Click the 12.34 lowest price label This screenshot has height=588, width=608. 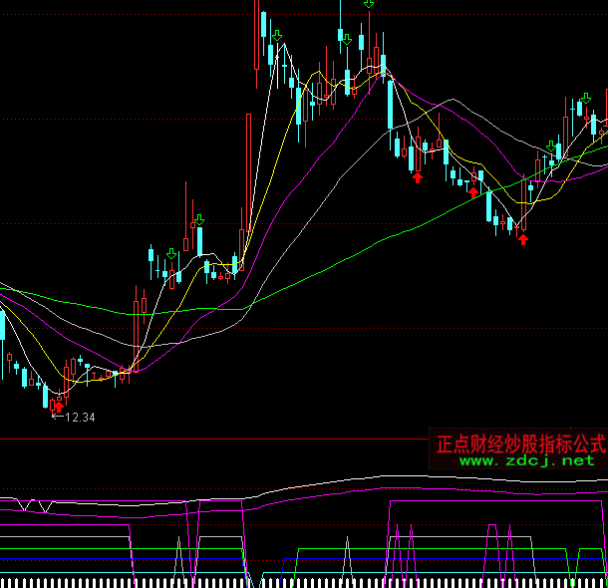(79, 418)
